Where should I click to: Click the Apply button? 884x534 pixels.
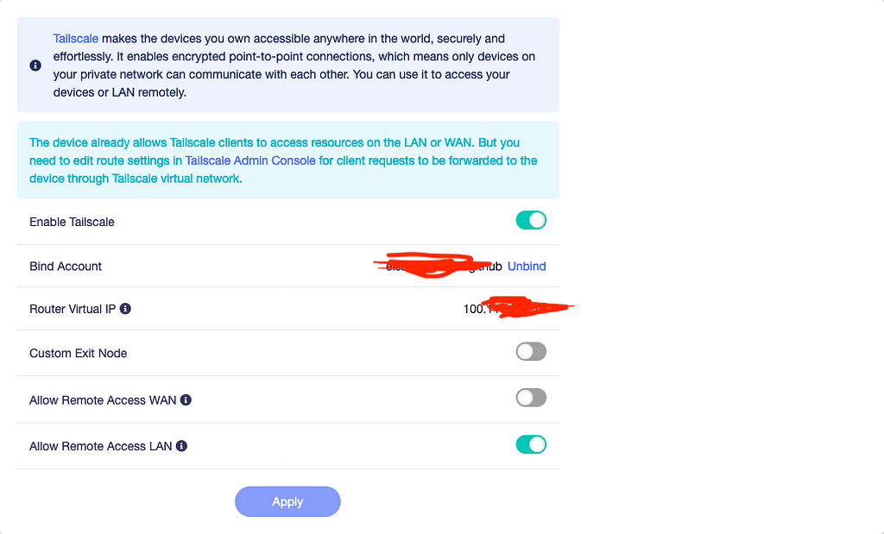click(287, 501)
